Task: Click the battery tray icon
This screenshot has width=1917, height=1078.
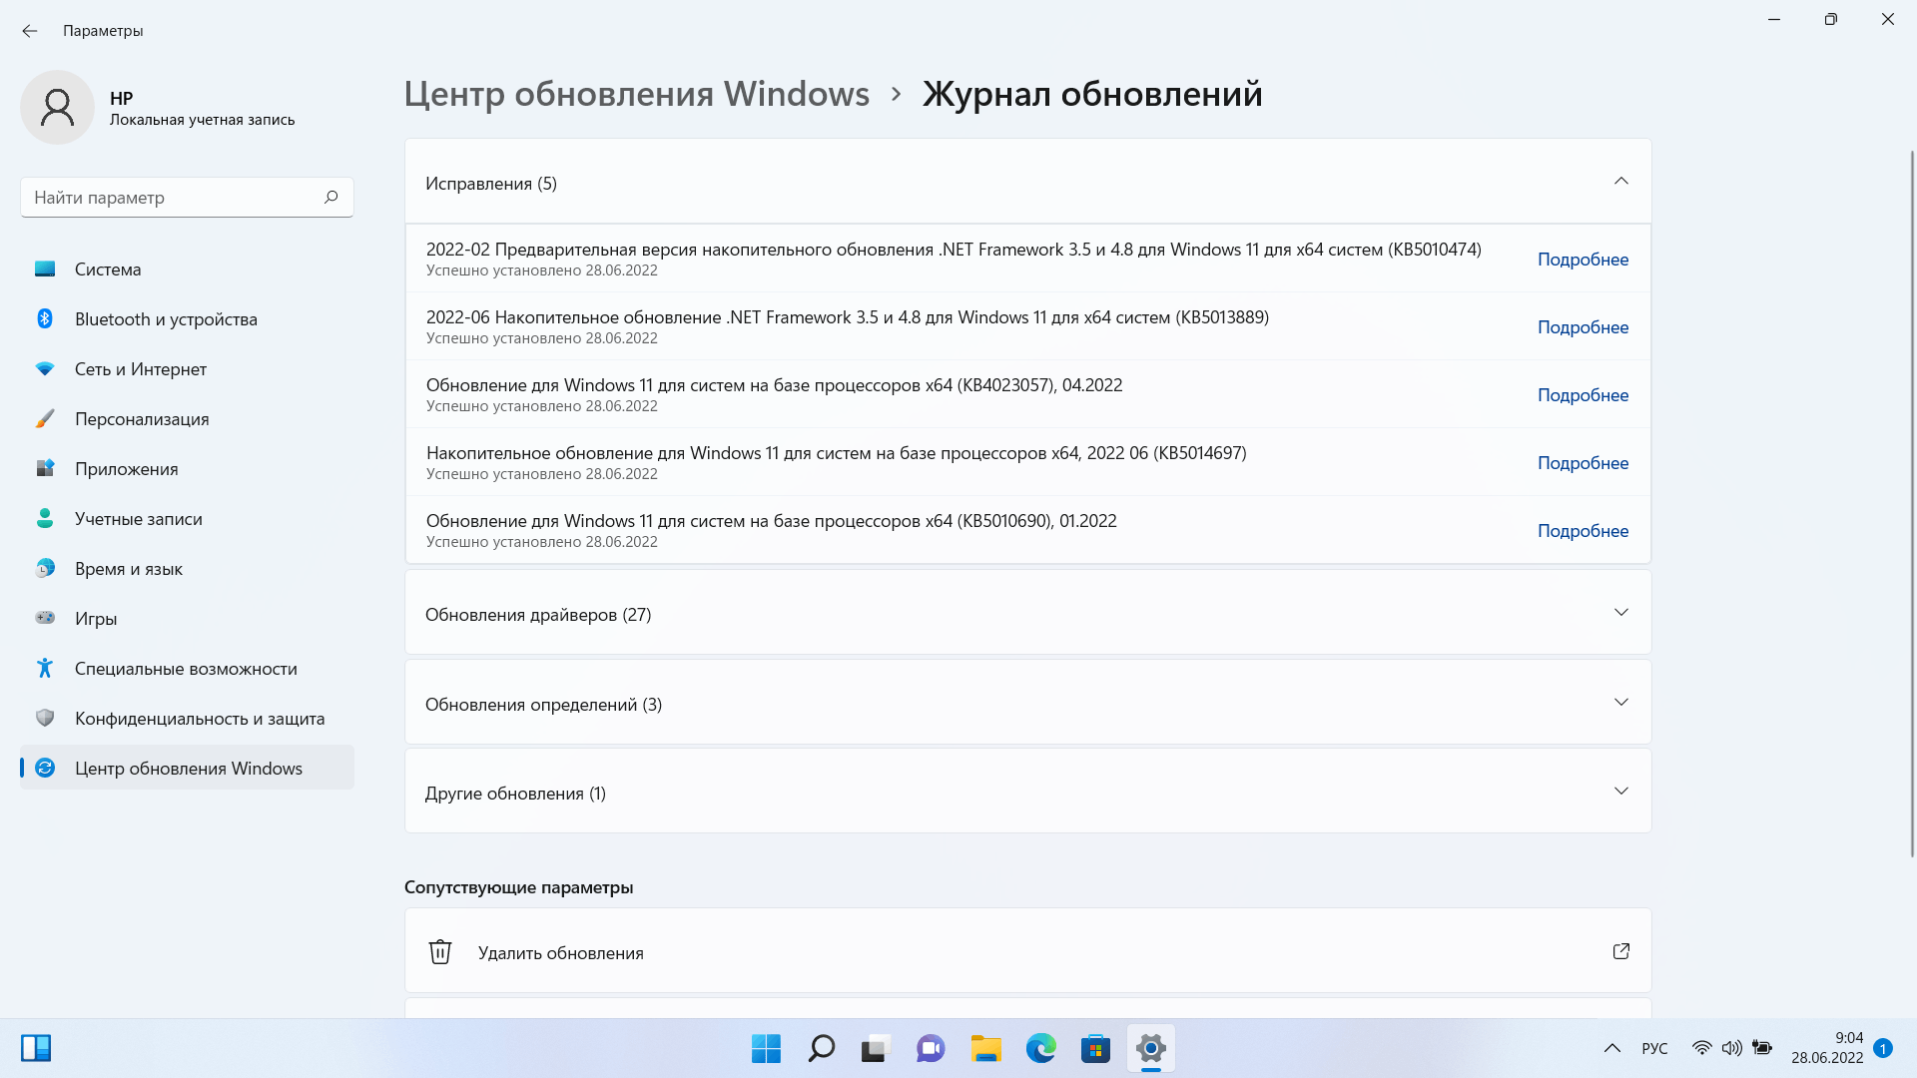Action: [1762, 1048]
